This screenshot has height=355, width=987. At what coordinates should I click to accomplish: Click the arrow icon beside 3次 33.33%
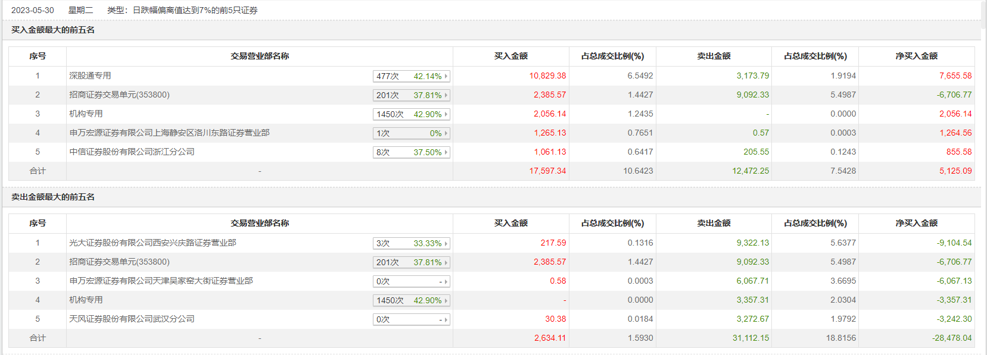446,243
